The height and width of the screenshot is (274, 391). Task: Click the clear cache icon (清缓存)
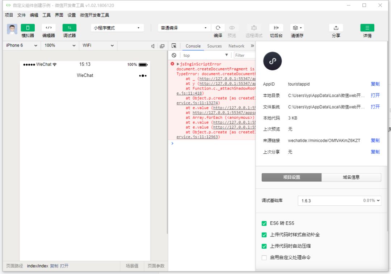(x=295, y=27)
